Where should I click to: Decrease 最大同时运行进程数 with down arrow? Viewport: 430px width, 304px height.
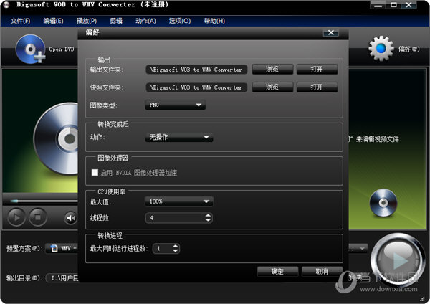(x=176, y=250)
